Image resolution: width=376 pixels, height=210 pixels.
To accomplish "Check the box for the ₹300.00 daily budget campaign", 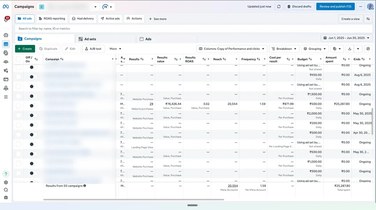I will [x=18, y=173].
